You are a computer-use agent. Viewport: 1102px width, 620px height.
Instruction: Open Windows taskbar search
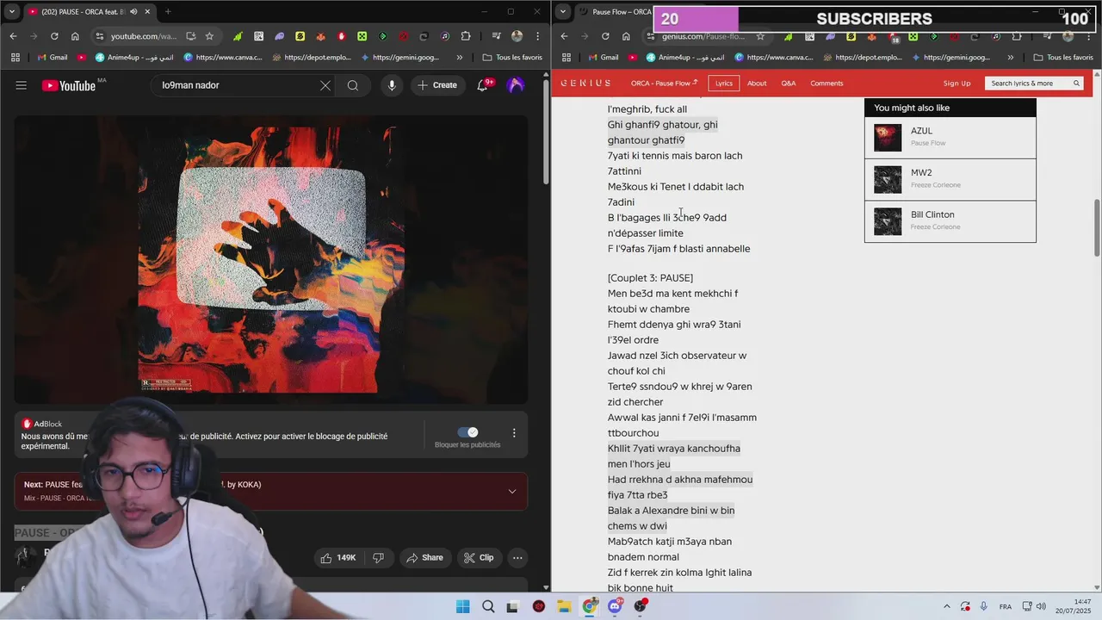488,606
